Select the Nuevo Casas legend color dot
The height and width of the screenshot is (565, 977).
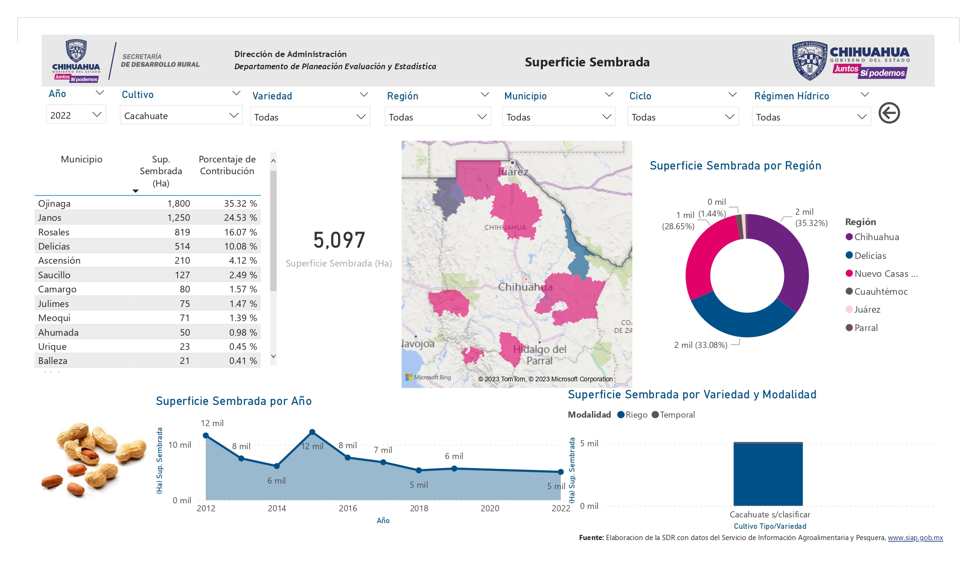pos(849,273)
